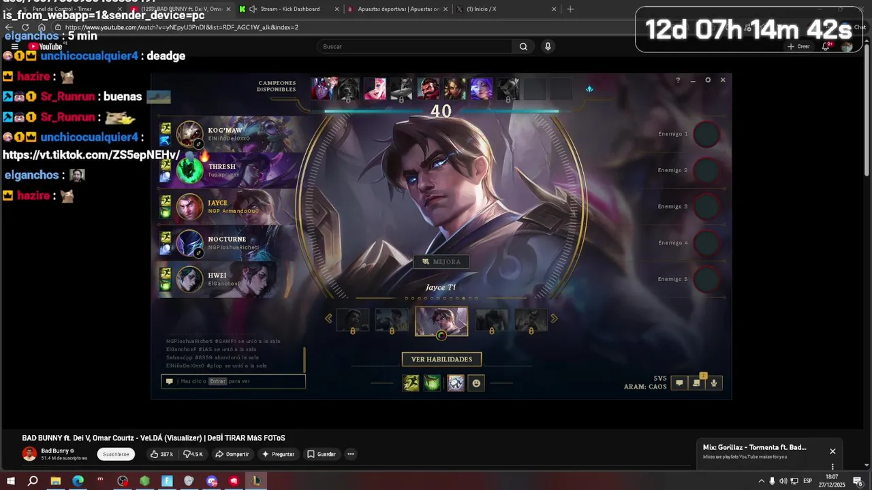Click Thresh champion portrait
This screenshot has height=490, width=872.
190,170
